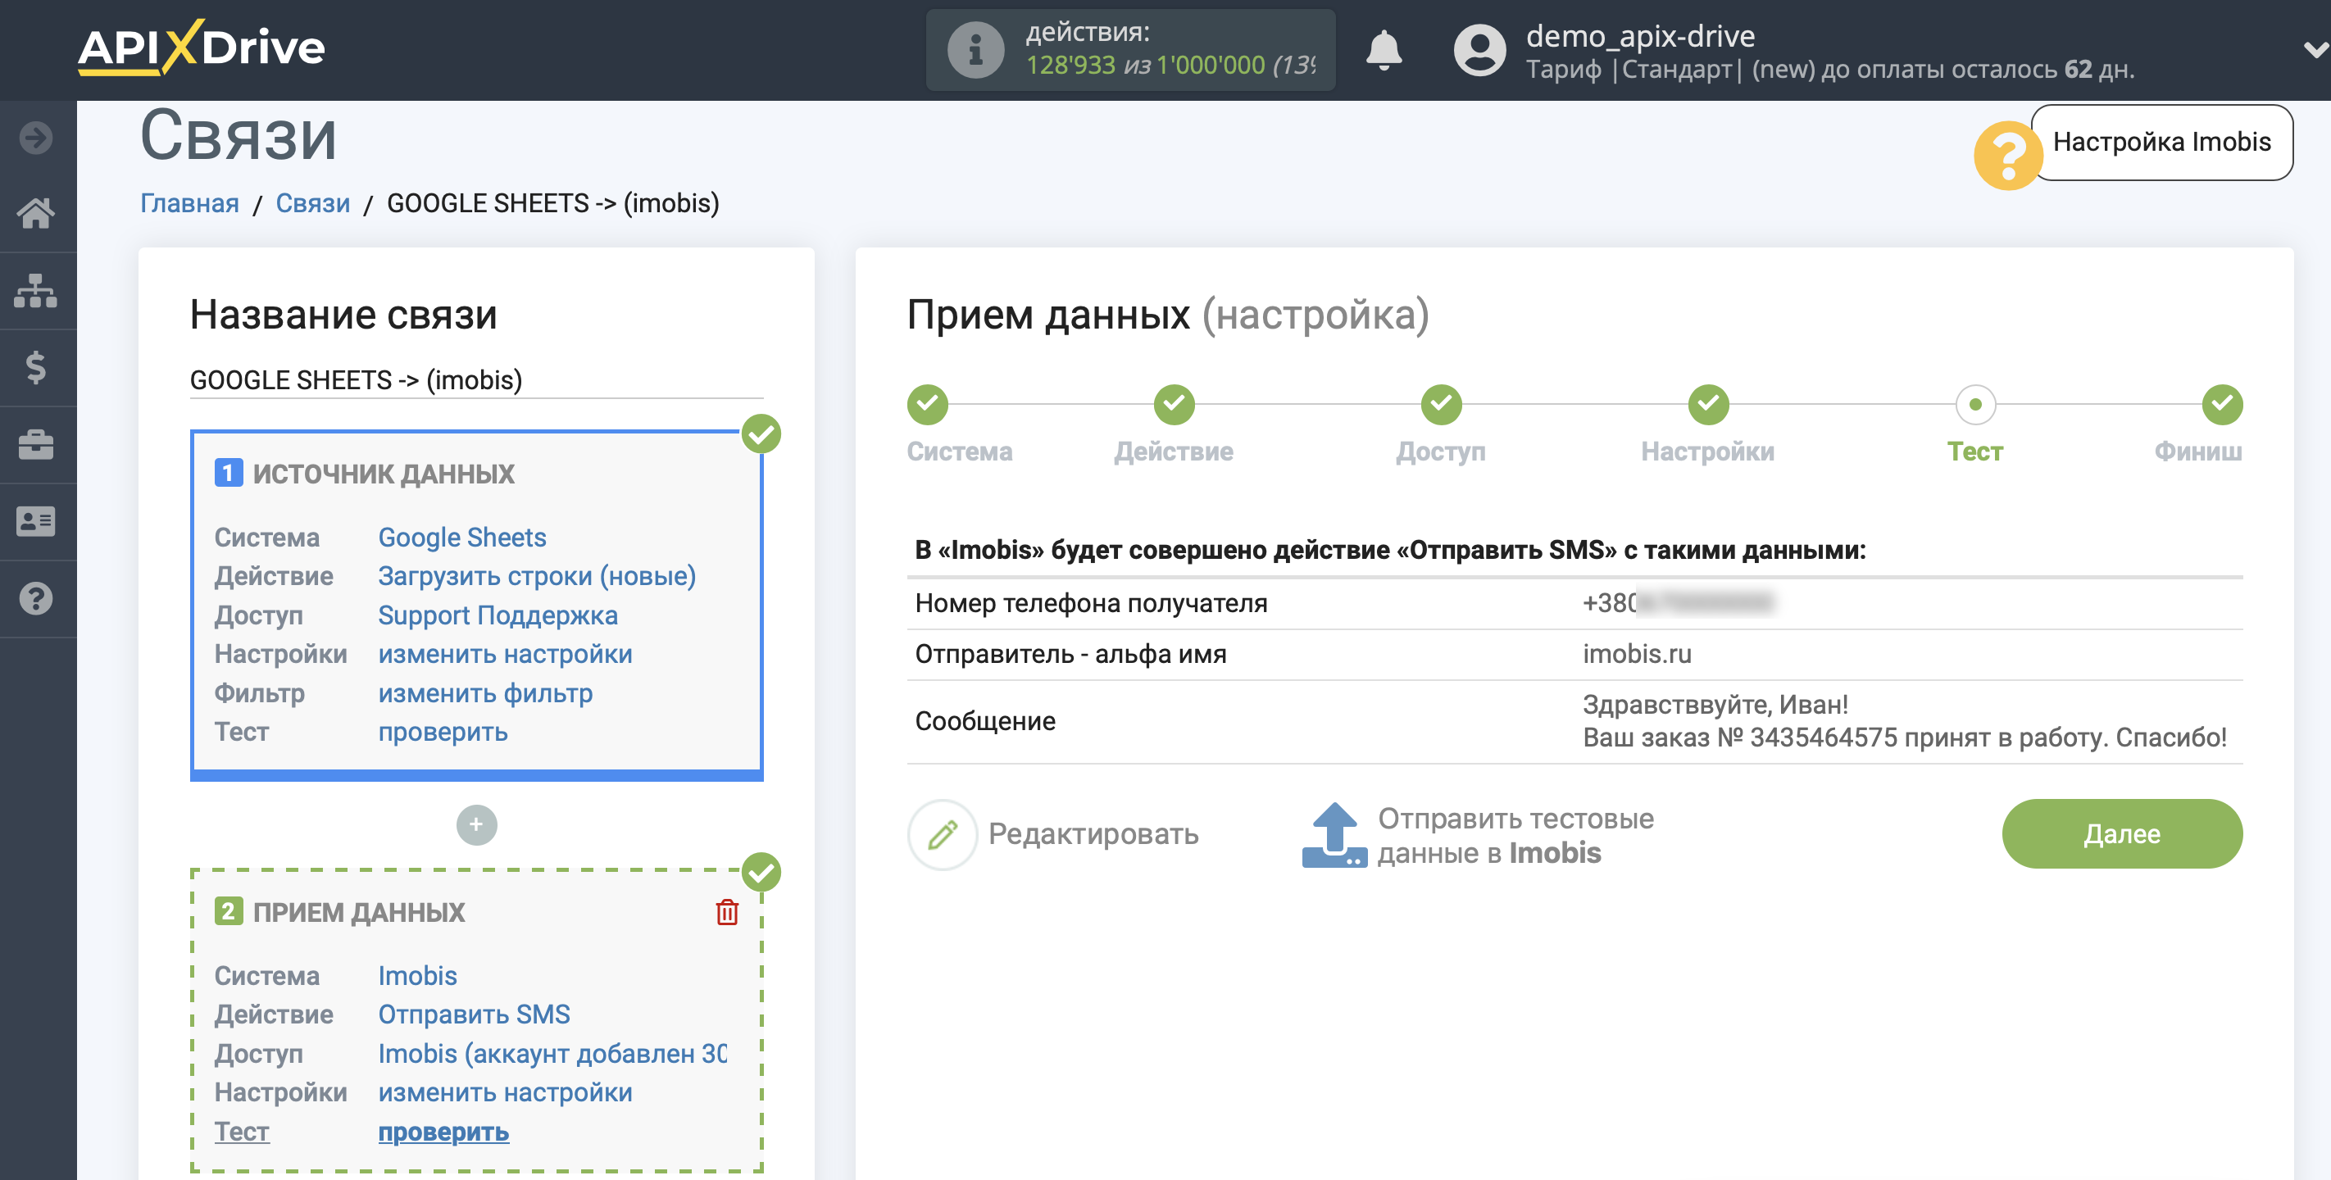The height and width of the screenshot is (1180, 2331).
Task: Click the Далее button
Action: [x=2121, y=833]
